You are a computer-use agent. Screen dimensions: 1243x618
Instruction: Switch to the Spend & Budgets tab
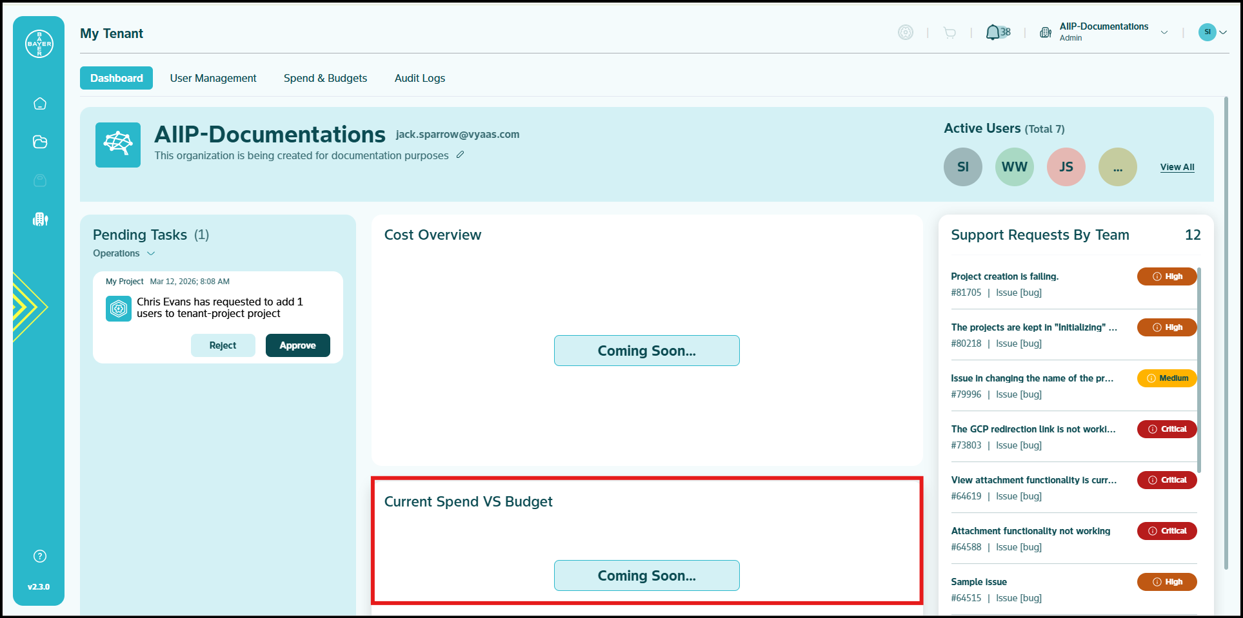pos(325,78)
